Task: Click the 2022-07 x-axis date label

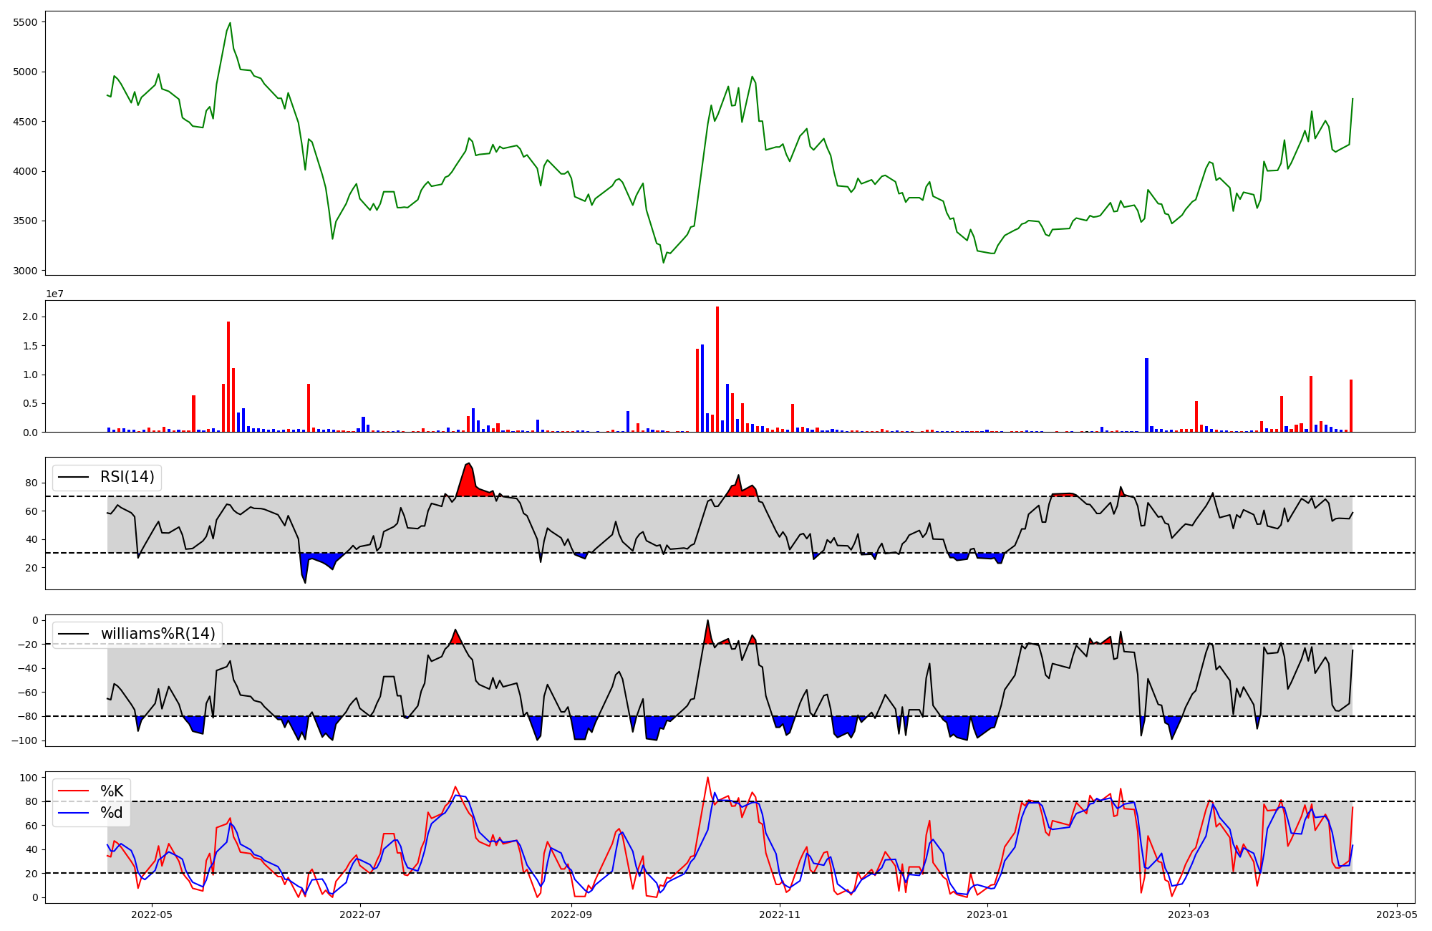Action: pos(360,915)
